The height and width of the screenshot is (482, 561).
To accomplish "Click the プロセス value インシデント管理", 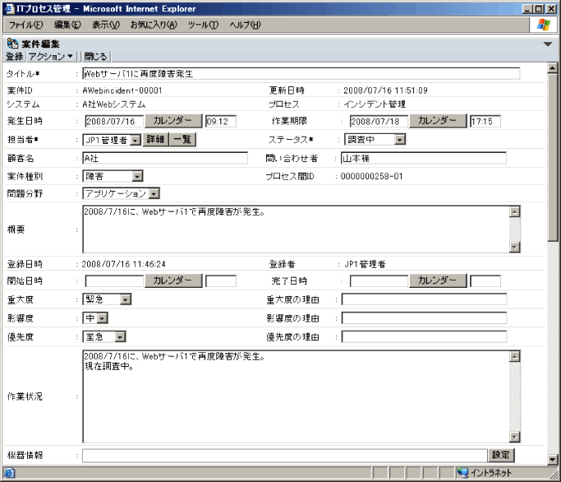I will 375,104.
